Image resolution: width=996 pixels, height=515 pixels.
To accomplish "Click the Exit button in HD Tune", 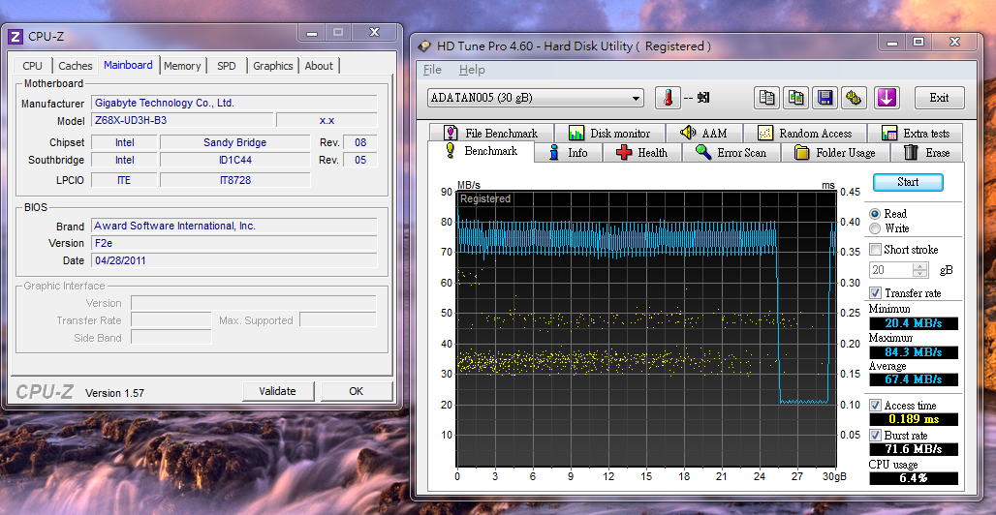I will (x=939, y=98).
